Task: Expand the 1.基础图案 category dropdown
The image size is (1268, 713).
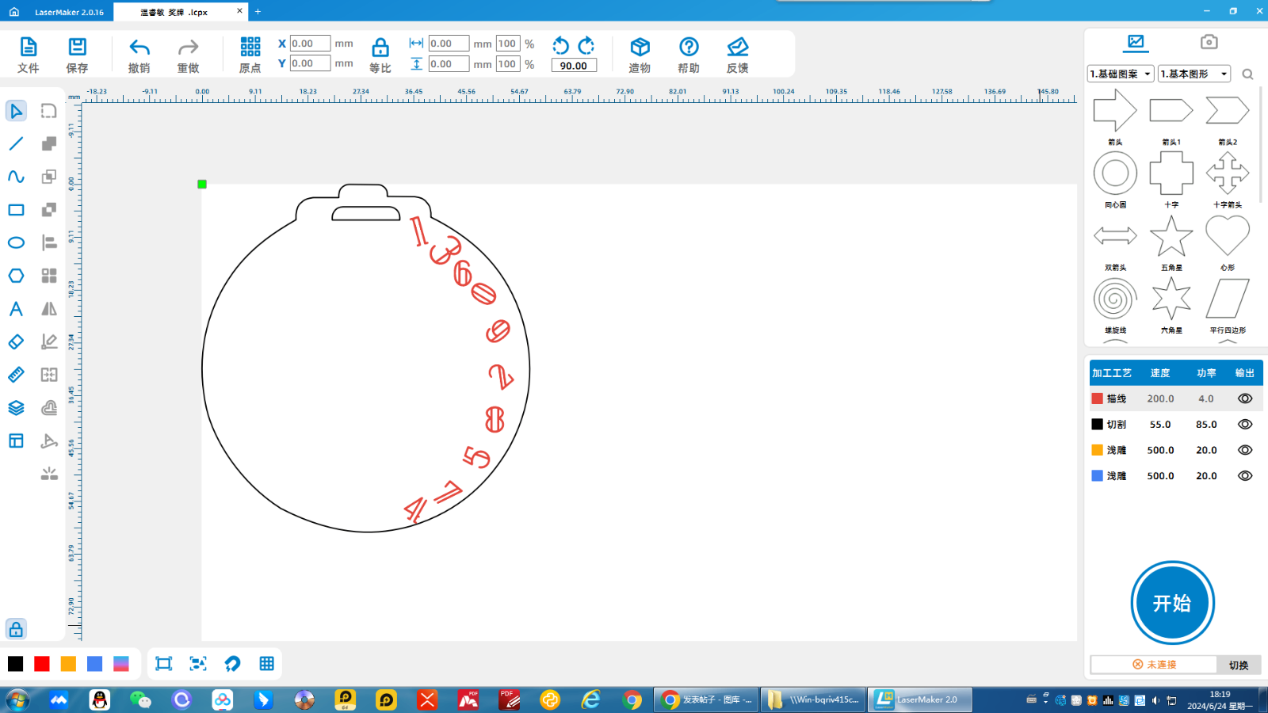Action: [x=1121, y=74]
